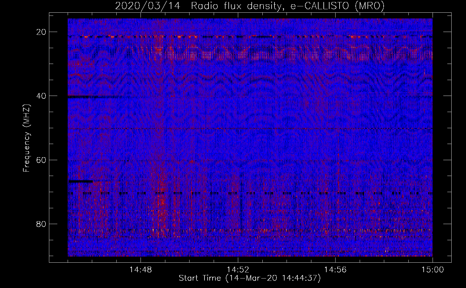
Task: Click the time tick label '14:48'
Action: (141, 270)
